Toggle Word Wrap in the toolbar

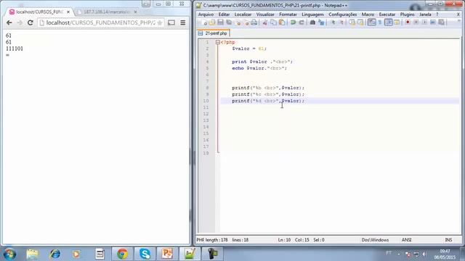click(371, 22)
